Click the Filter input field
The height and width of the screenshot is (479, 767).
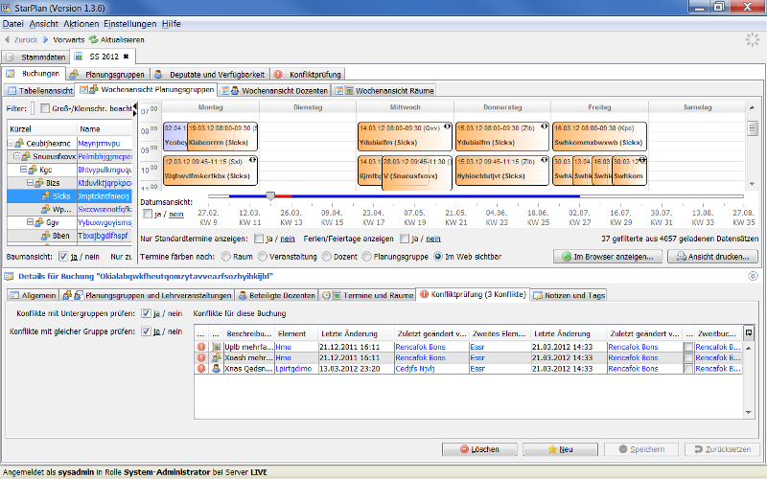tap(33, 108)
